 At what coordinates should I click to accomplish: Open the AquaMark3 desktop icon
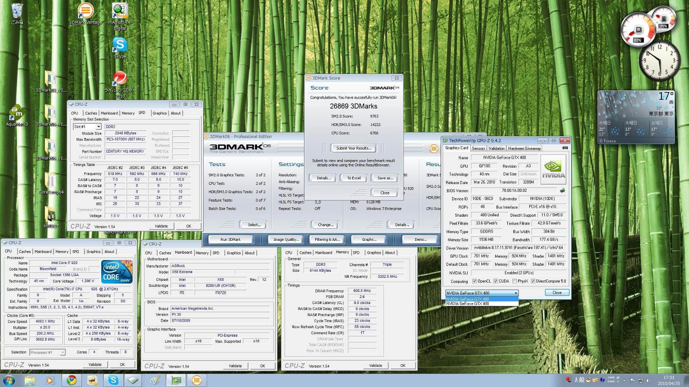[17, 115]
